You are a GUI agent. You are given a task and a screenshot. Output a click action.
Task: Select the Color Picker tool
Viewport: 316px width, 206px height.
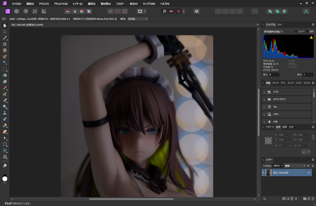pos(5,38)
